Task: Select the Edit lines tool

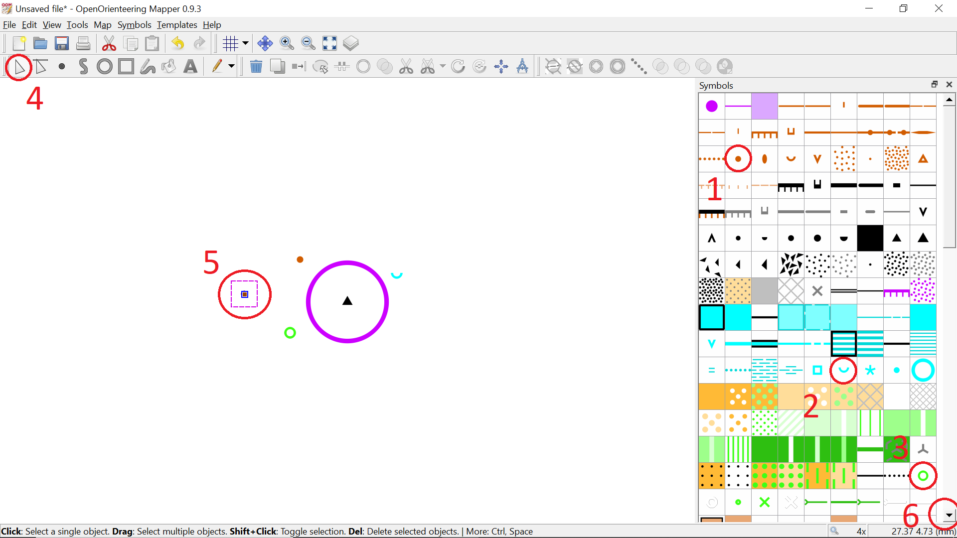Action: 41,67
